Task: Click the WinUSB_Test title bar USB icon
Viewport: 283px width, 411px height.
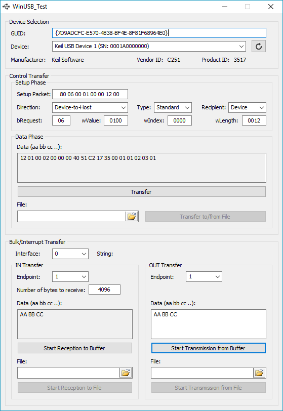Action: [6, 7]
